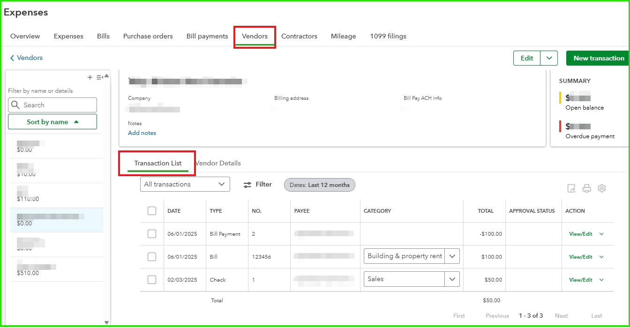Click the Dates: Last 12 months filter chip

[x=320, y=185]
